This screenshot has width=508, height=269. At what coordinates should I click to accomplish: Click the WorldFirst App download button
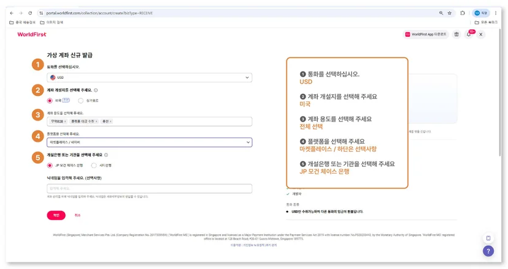pos(426,34)
